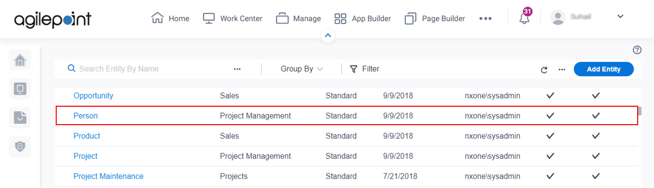This screenshot has width=654, height=188.
Task: Click the agilepoint logo
Action: click(53, 19)
